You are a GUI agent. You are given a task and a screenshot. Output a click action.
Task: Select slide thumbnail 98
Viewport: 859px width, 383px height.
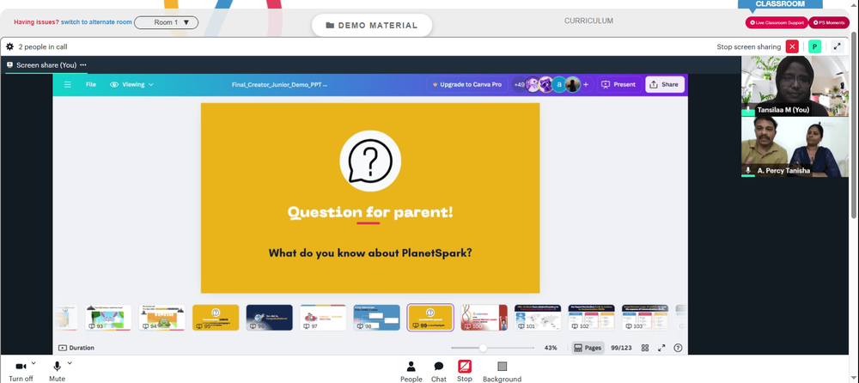coord(377,318)
